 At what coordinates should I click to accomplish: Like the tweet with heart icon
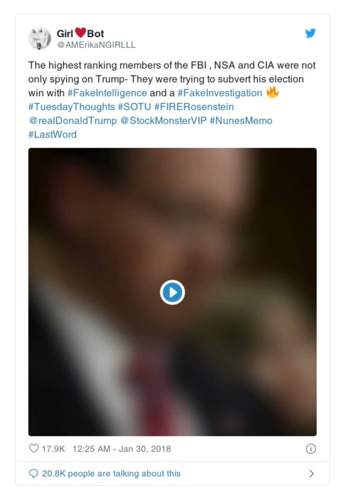pos(34,448)
